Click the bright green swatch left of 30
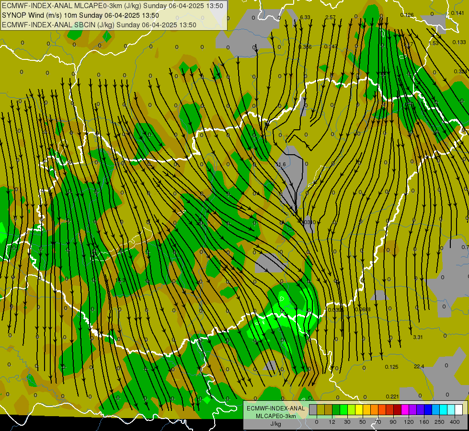 [x=344, y=409]
